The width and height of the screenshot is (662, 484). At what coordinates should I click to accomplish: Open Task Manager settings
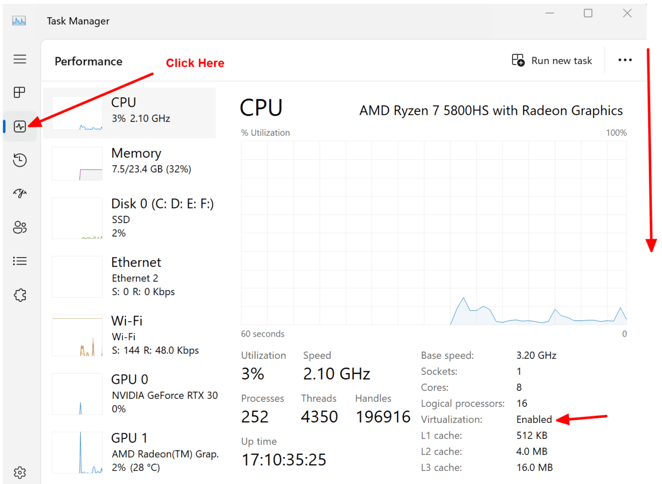pyautogui.click(x=20, y=471)
